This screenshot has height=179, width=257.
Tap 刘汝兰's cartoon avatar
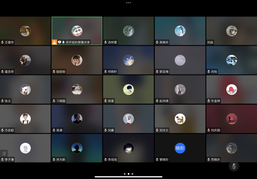[x=180, y=119]
